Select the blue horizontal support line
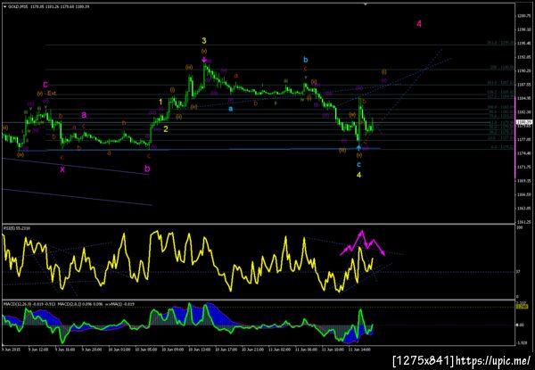This screenshot has width=535, height=370. coord(200,150)
